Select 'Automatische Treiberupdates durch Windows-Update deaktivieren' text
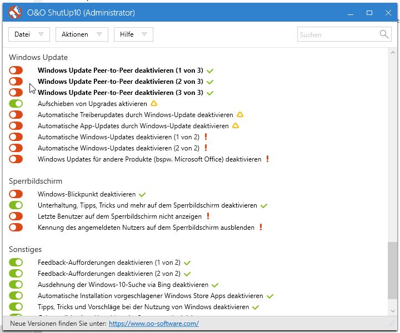The height and width of the screenshot is (333, 400). (x=136, y=115)
